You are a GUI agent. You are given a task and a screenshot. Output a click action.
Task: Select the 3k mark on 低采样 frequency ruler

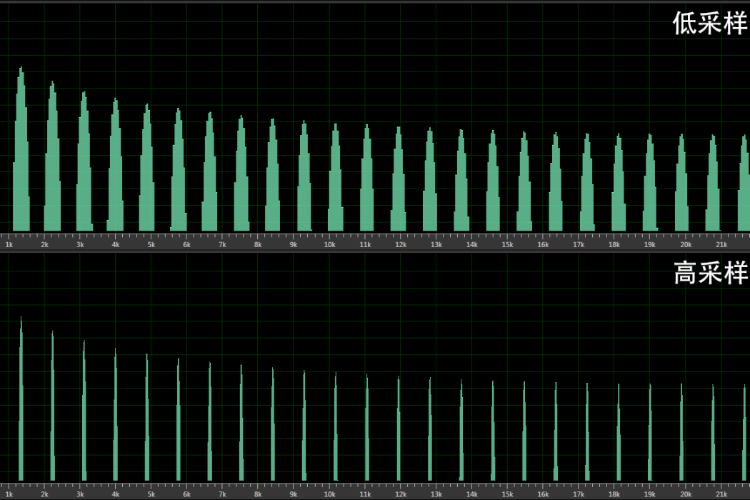80,244
